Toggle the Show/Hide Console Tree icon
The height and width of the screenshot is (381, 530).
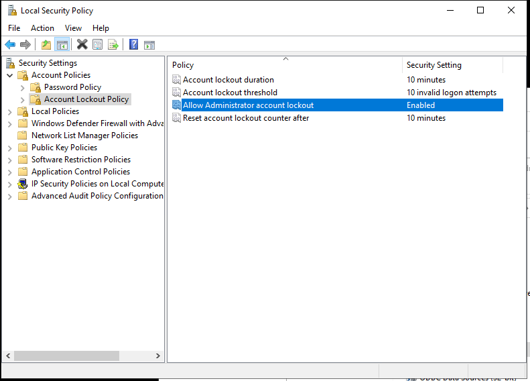coord(62,45)
